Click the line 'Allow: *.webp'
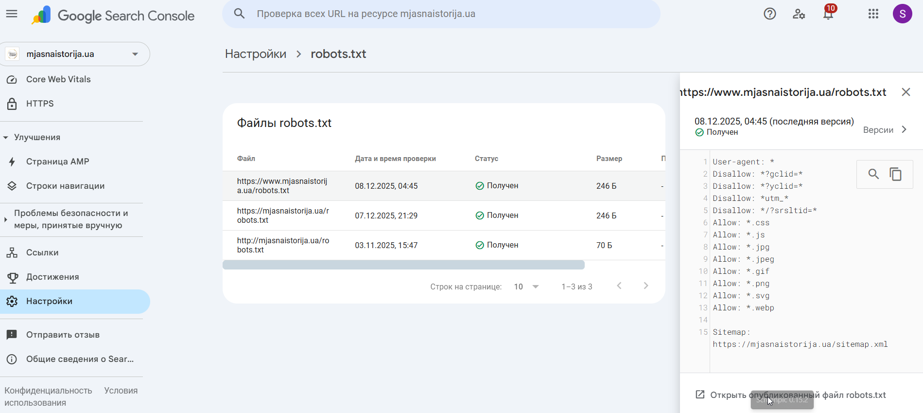This screenshot has height=413, width=923. pos(744,308)
